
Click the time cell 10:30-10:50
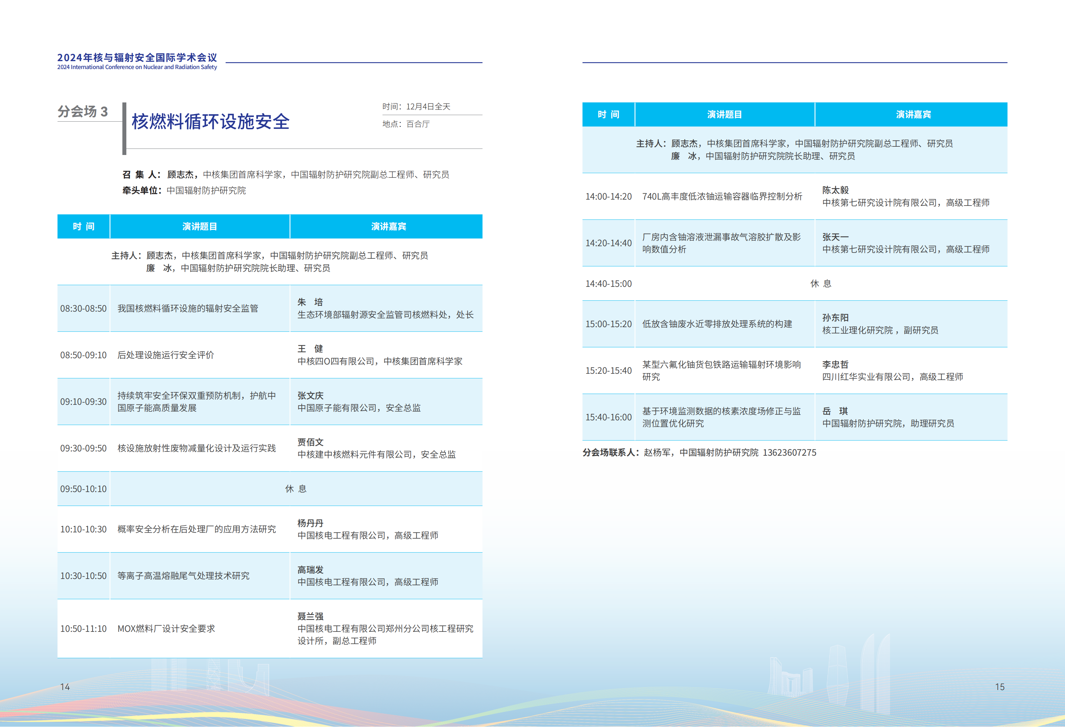83,576
